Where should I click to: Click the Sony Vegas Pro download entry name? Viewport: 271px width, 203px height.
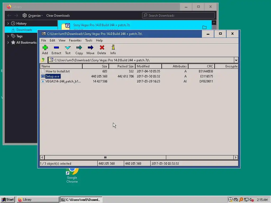pyautogui.click(x=101, y=25)
